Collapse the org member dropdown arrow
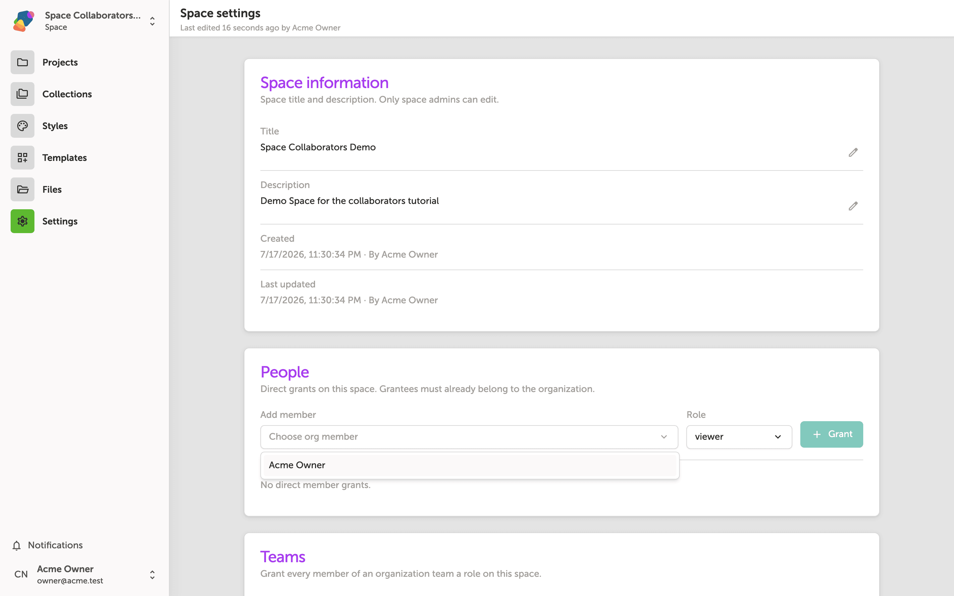 click(664, 437)
